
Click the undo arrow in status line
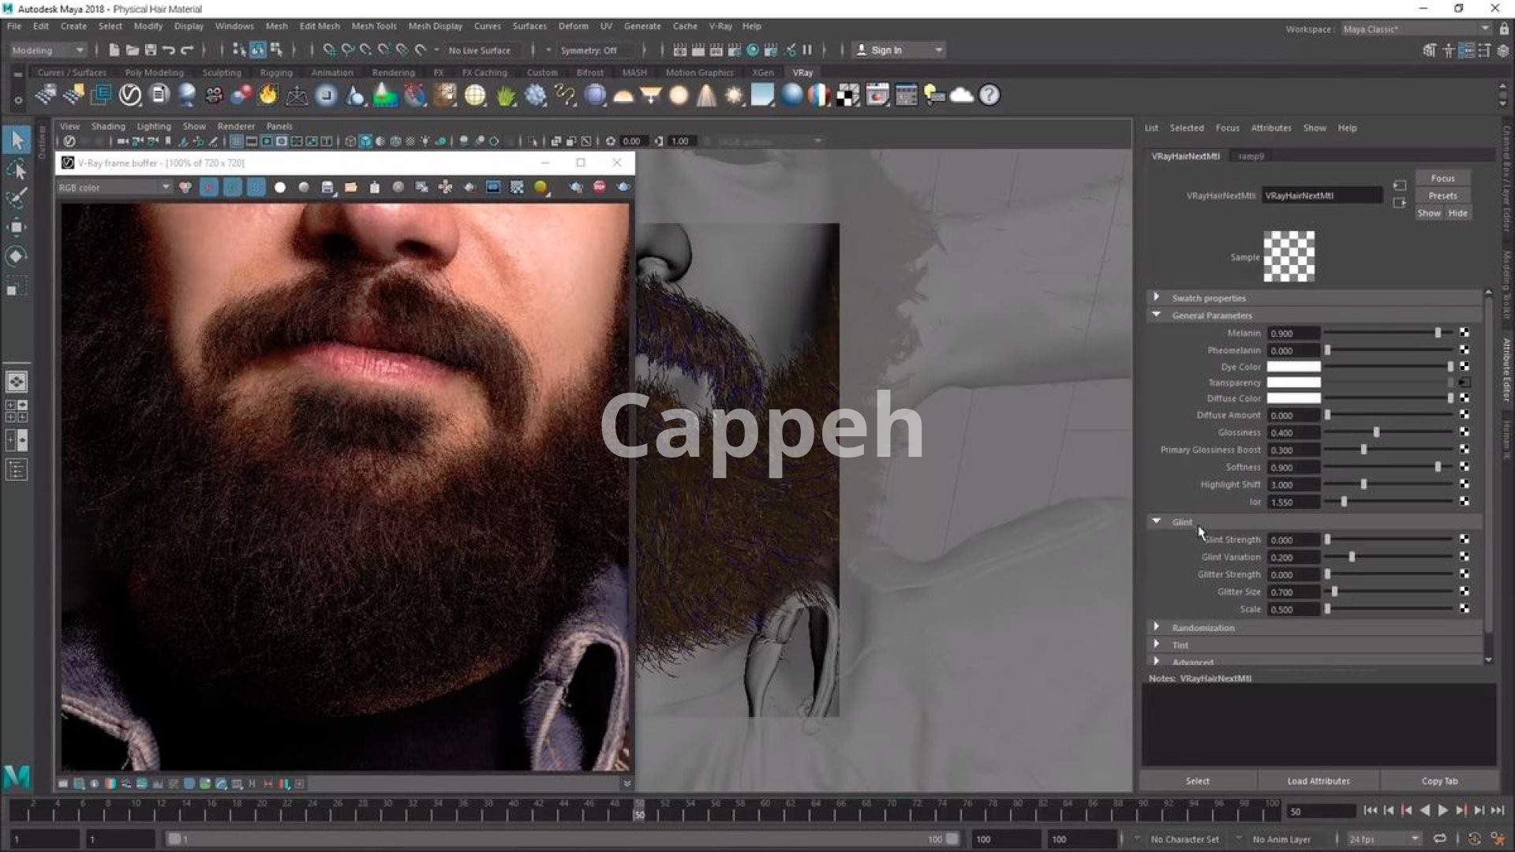(x=168, y=50)
